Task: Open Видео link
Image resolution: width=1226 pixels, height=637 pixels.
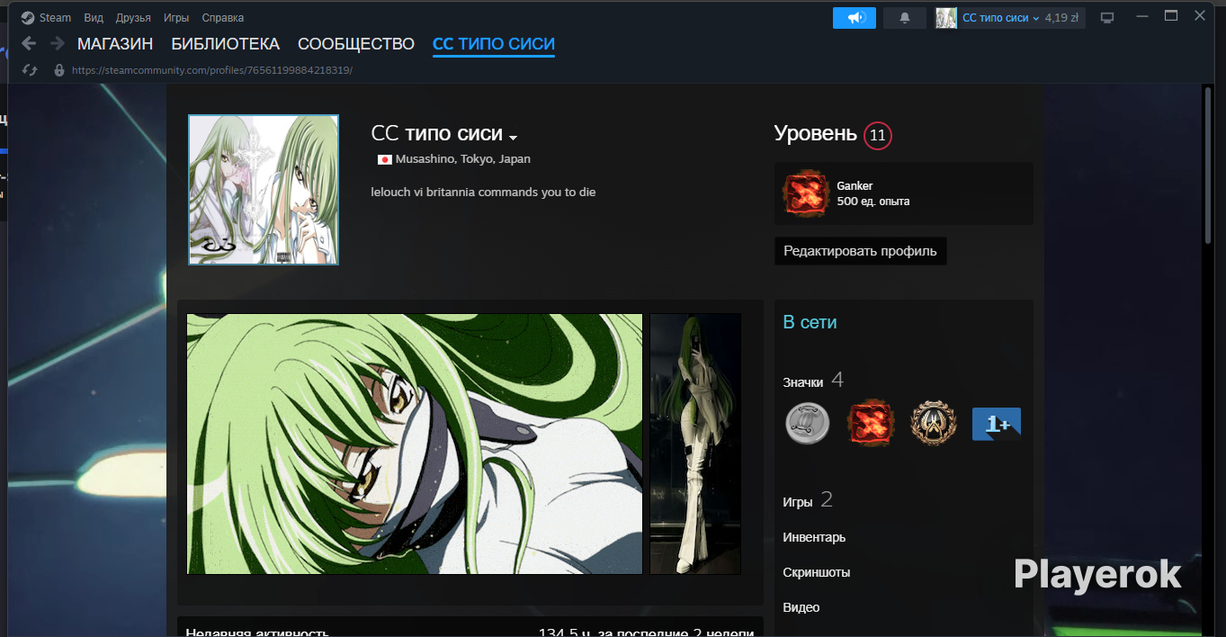Action: tap(801, 607)
